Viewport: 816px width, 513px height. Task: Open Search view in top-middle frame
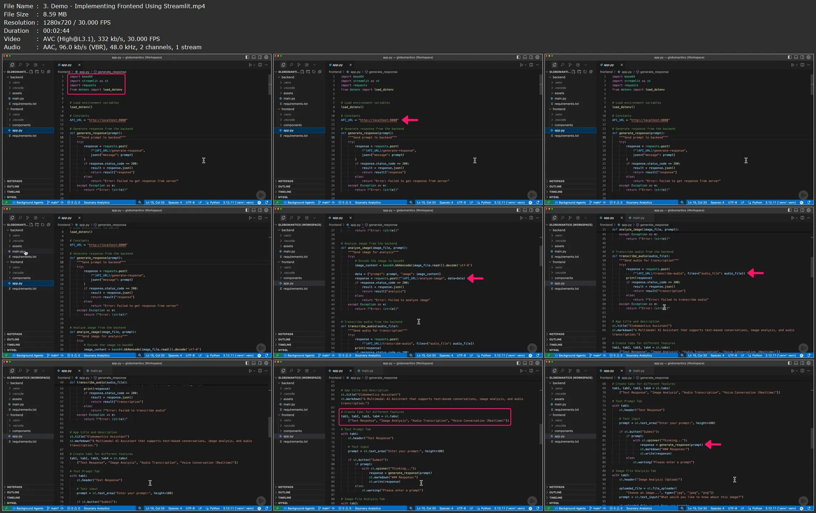click(x=291, y=65)
